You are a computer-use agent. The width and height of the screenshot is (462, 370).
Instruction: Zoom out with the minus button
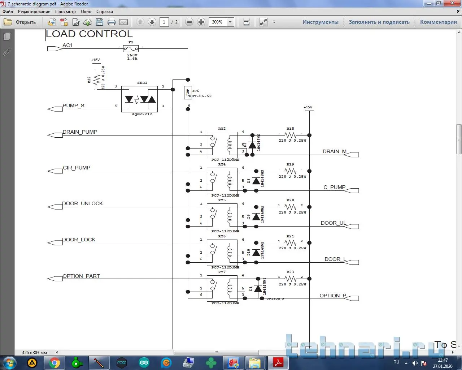click(189, 22)
